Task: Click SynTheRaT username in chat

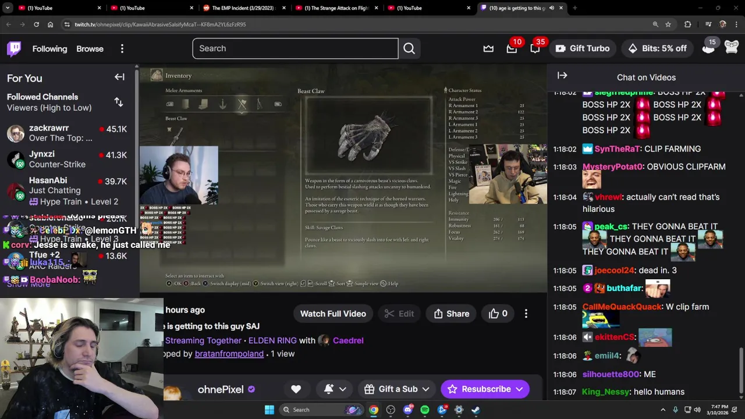Action: tap(618, 149)
